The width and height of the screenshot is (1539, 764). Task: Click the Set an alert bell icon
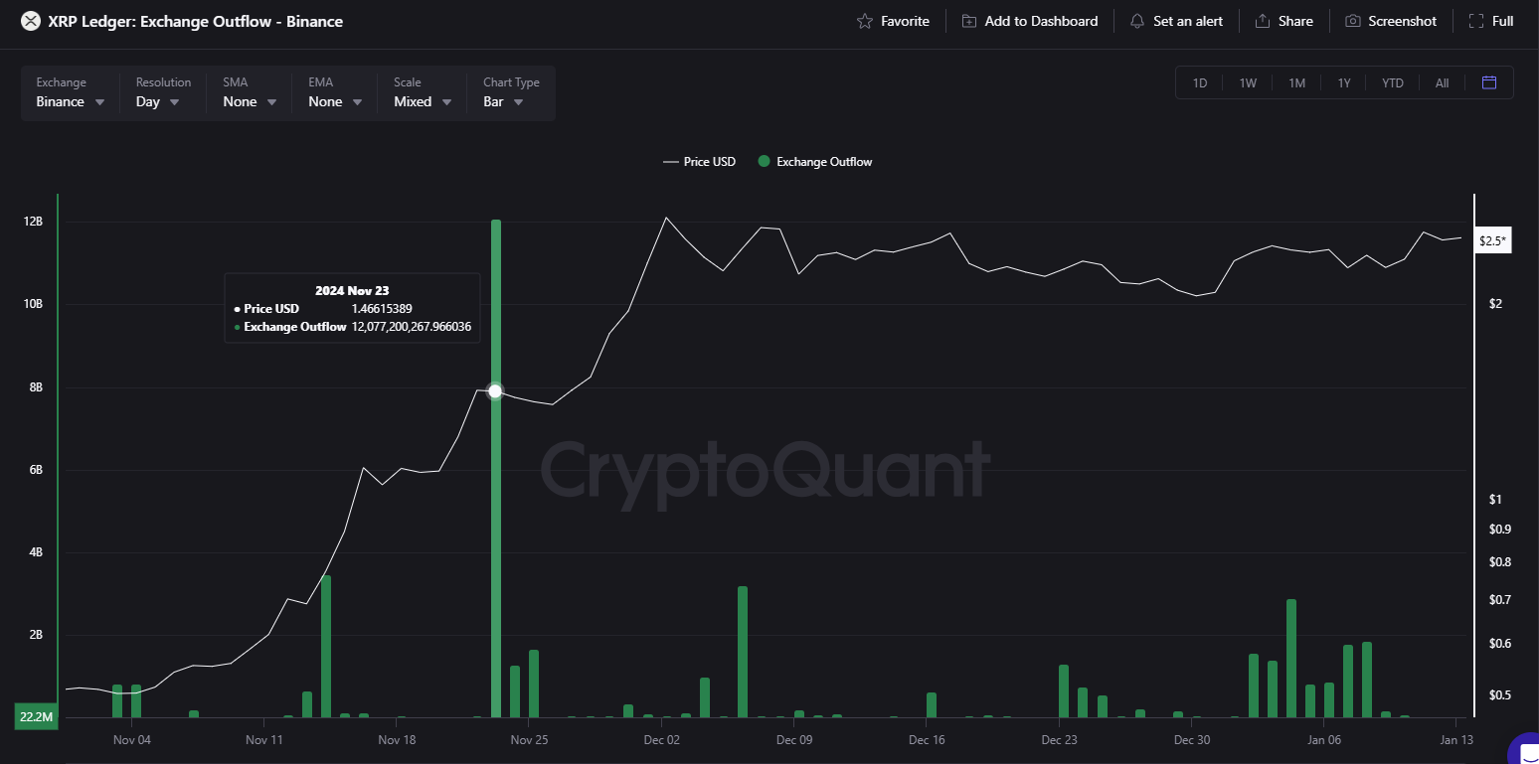click(1137, 21)
